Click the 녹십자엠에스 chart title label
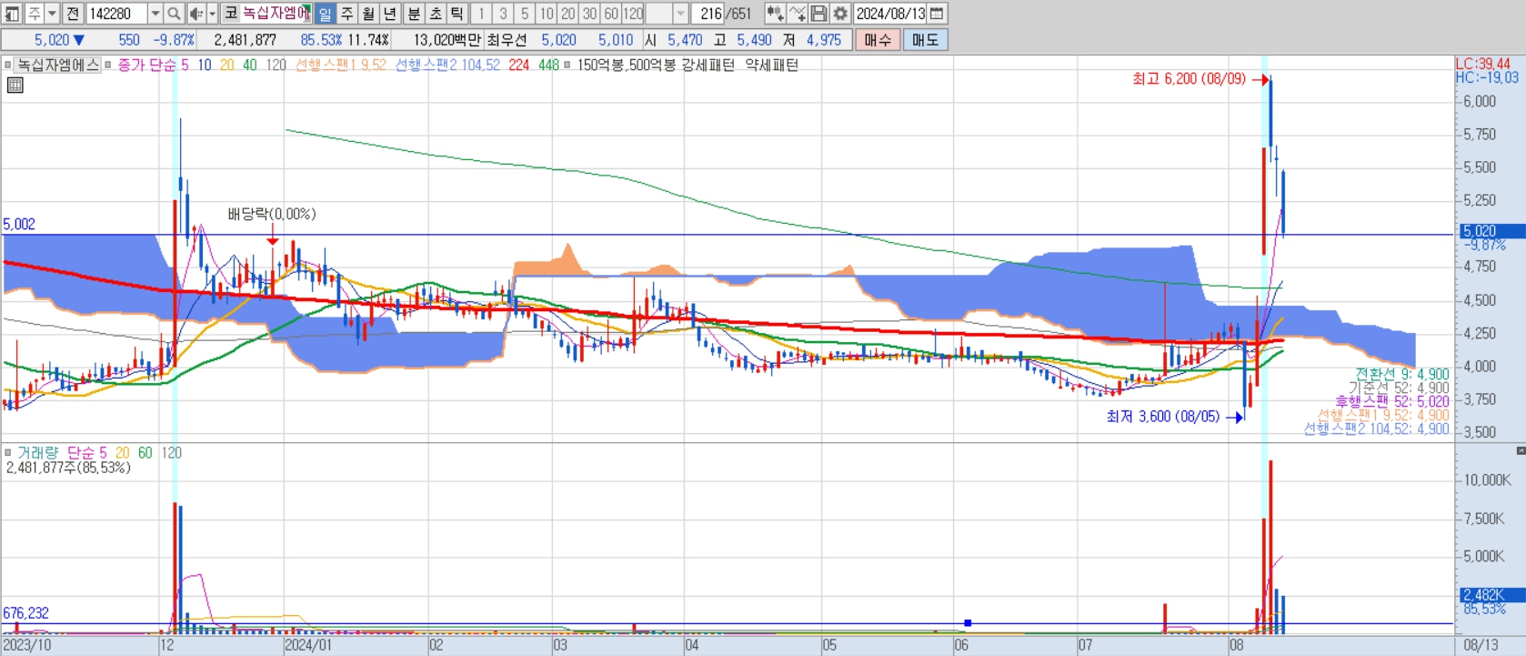Image resolution: width=1526 pixels, height=656 pixels. pyautogui.click(x=58, y=65)
